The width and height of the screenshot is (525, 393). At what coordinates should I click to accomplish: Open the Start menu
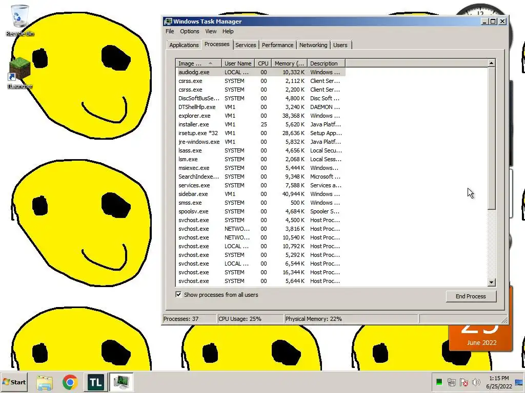coord(14,382)
